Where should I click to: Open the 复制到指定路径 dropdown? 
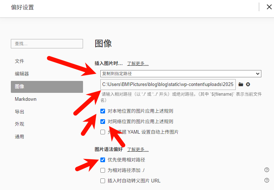pos(181,74)
